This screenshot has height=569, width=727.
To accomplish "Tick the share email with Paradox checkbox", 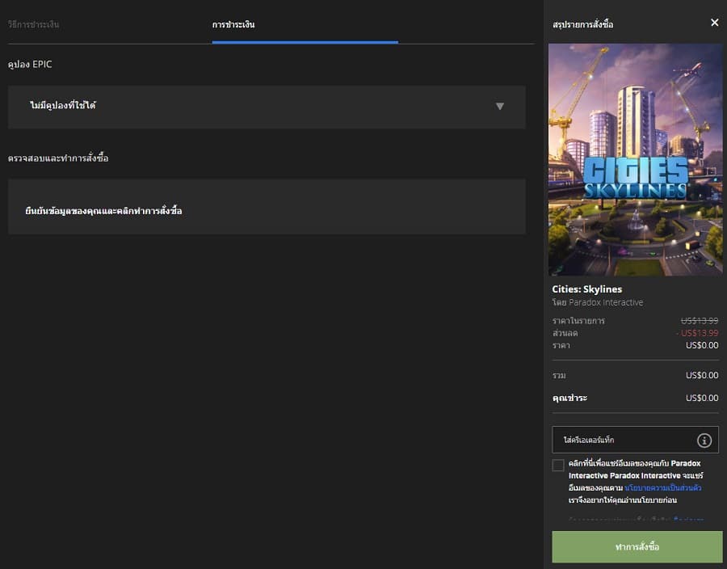I will (558, 465).
